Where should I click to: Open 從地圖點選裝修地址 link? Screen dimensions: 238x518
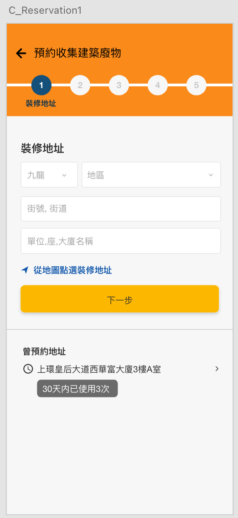72,270
